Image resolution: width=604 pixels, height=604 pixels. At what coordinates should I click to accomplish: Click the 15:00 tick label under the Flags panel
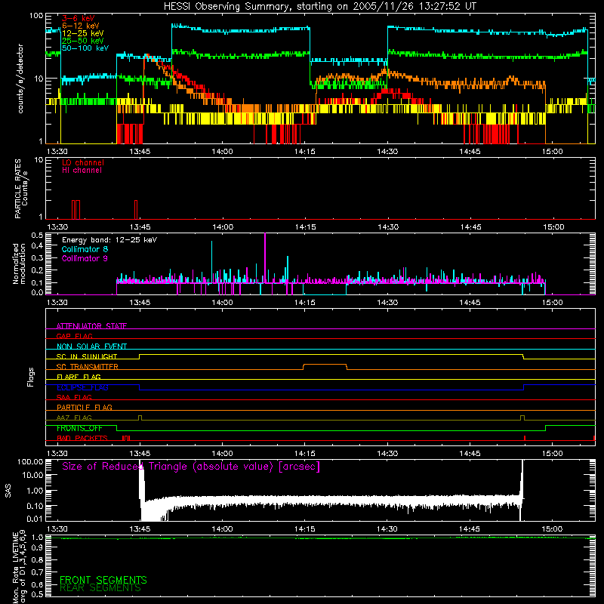pos(553,454)
